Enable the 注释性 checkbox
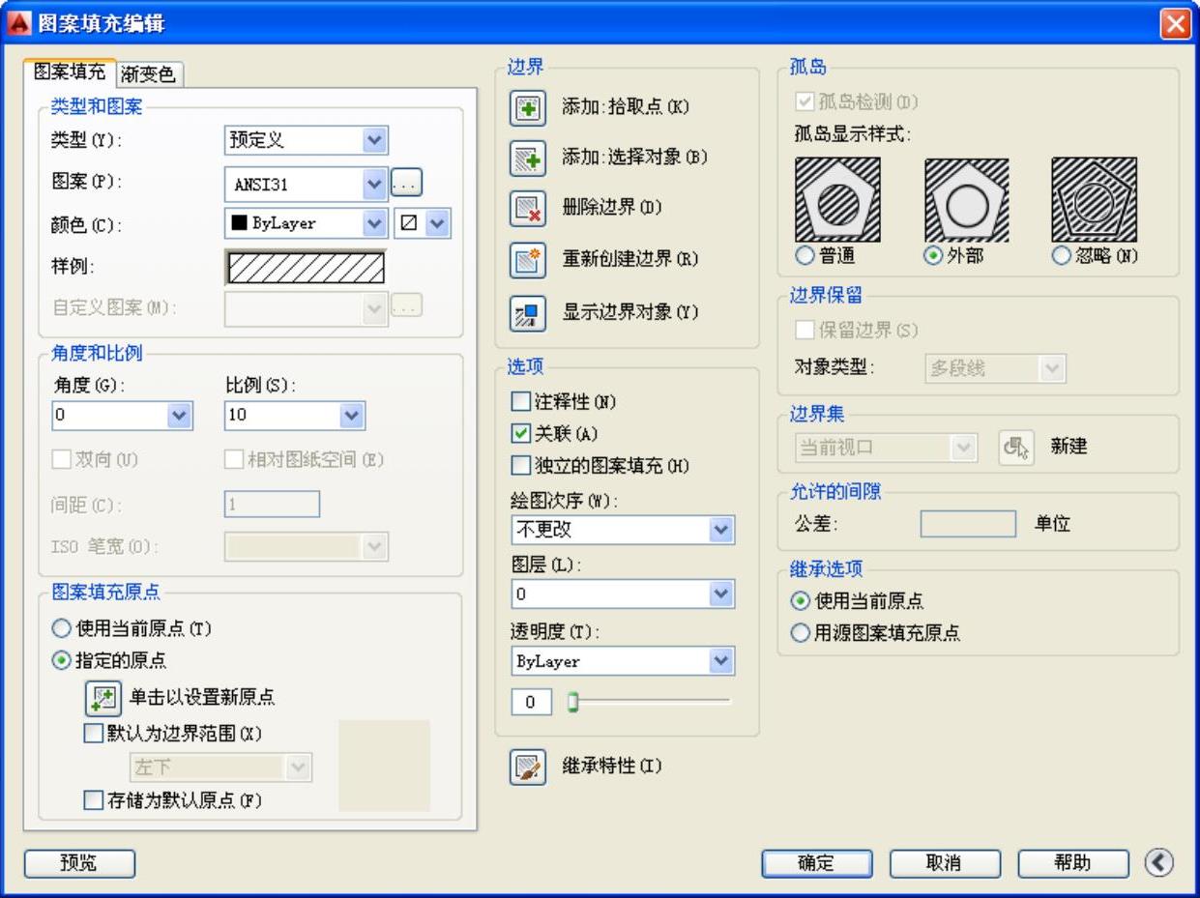Image resolution: width=1200 pixels, height=898 pixels. click(x=521, y=401)
